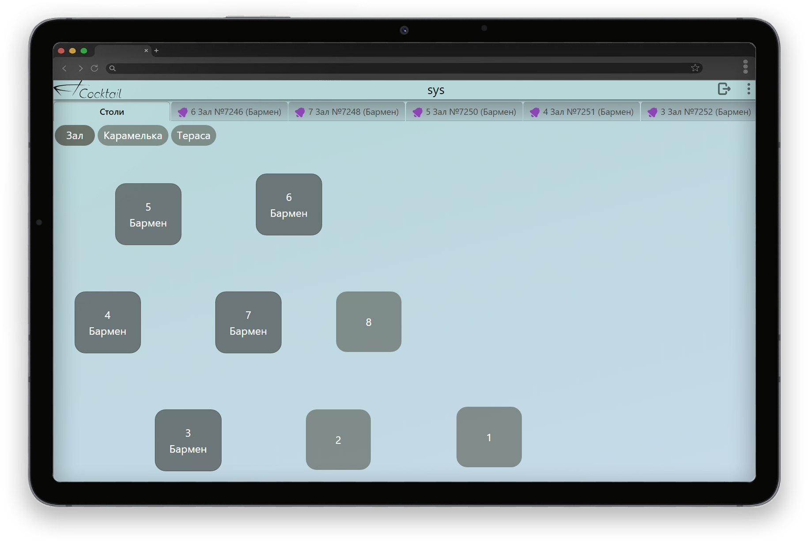The height and width of the screenshot is (541, 808).
Task: Click the browser back arrow
Action: coord(65,68)
